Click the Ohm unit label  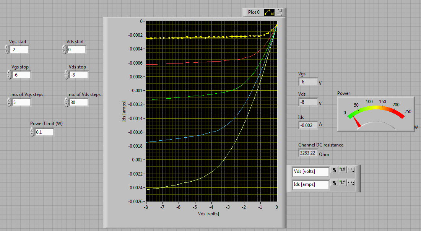pos(324,155)
